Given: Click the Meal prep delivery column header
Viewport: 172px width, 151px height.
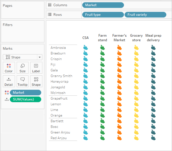Looking at the screenshot, I should point(153,38).
